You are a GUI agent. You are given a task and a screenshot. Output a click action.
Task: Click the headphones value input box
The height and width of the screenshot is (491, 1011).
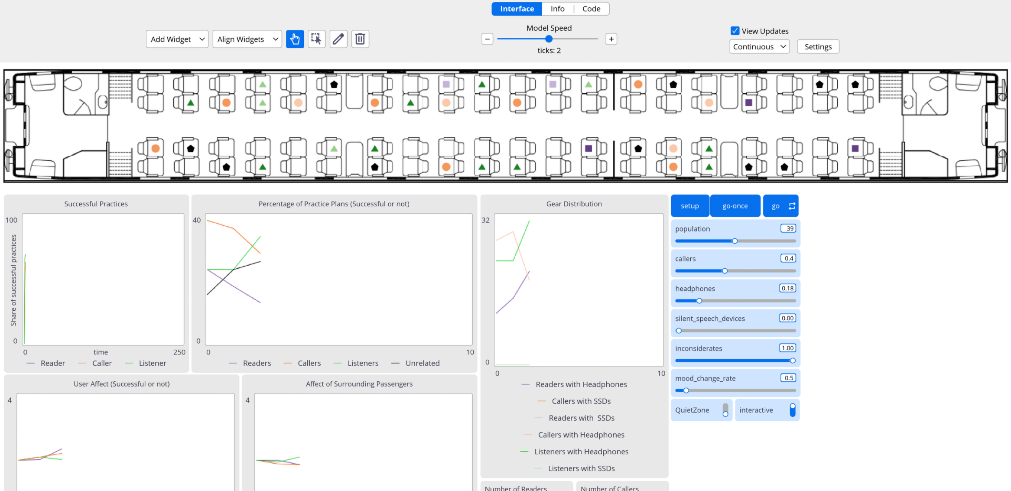tap(787, 288)
